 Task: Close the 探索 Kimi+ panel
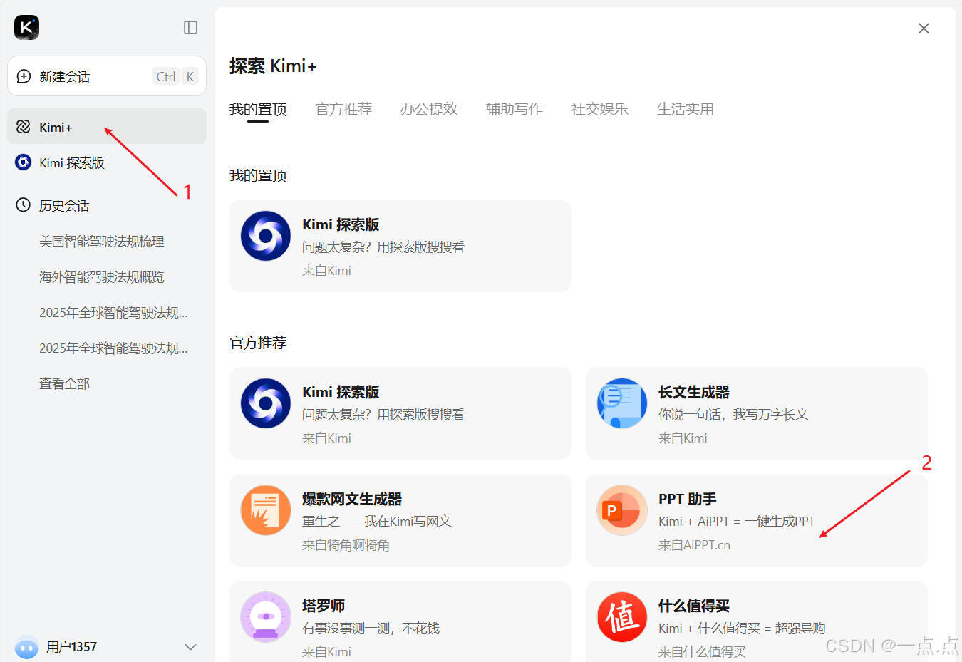924,29
